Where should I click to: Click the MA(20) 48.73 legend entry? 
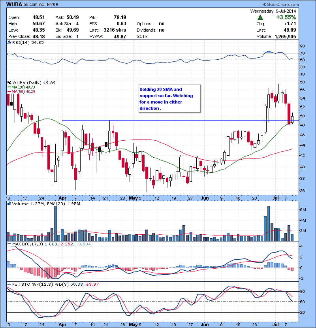(21, 87)
